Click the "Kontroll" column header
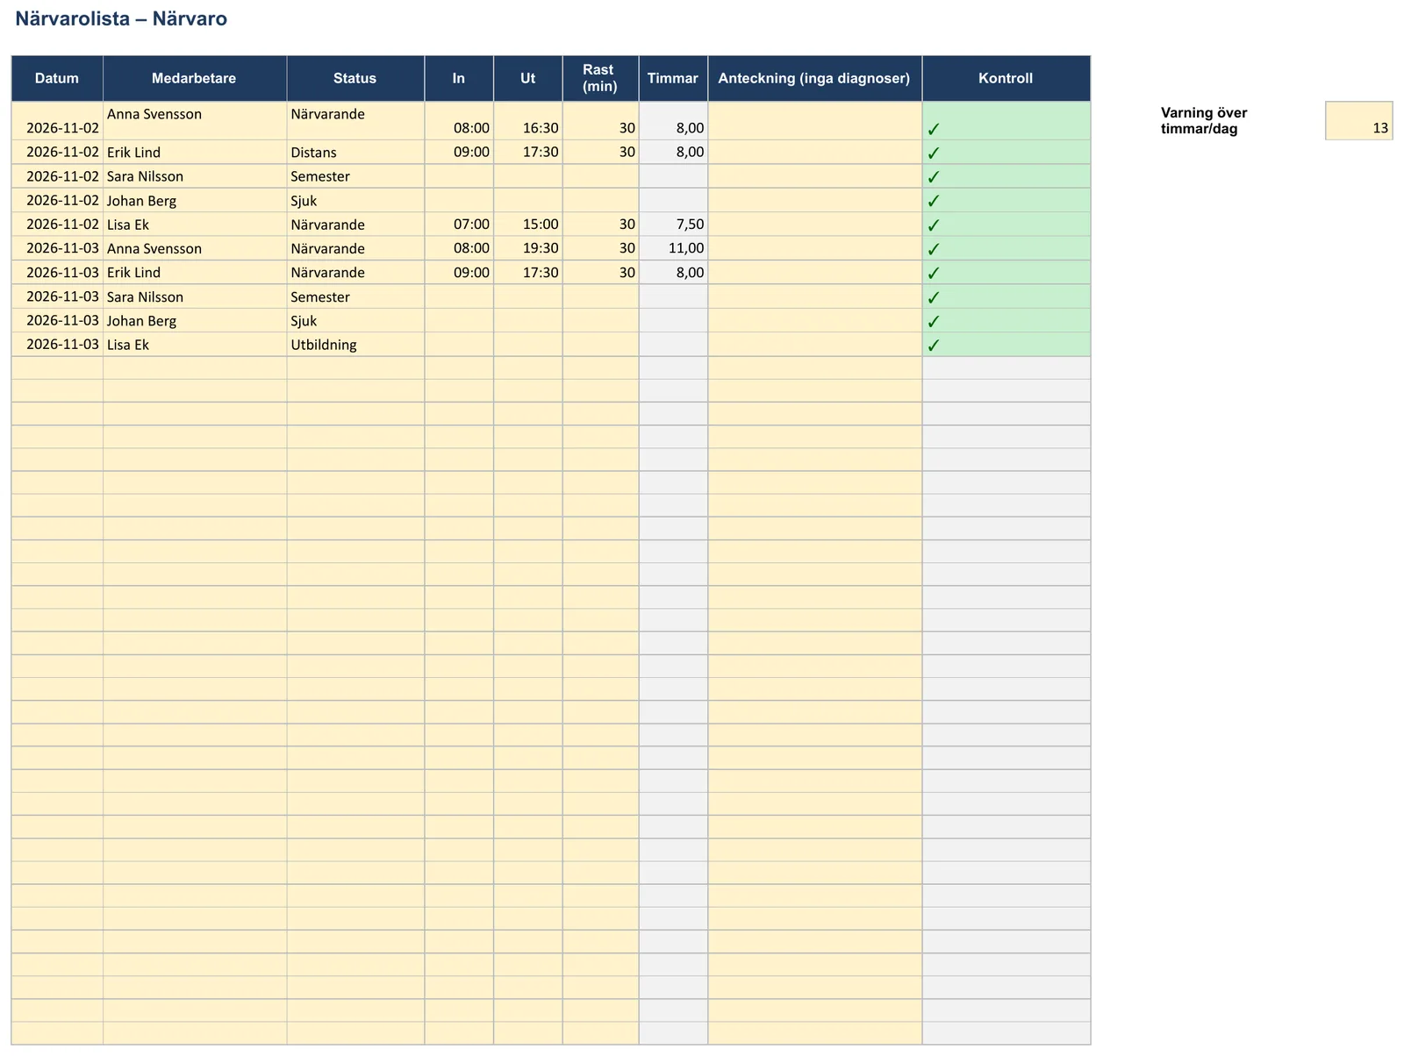Image resolution: width=1404 pixels, height=1056 pixels. point(1006,78)
